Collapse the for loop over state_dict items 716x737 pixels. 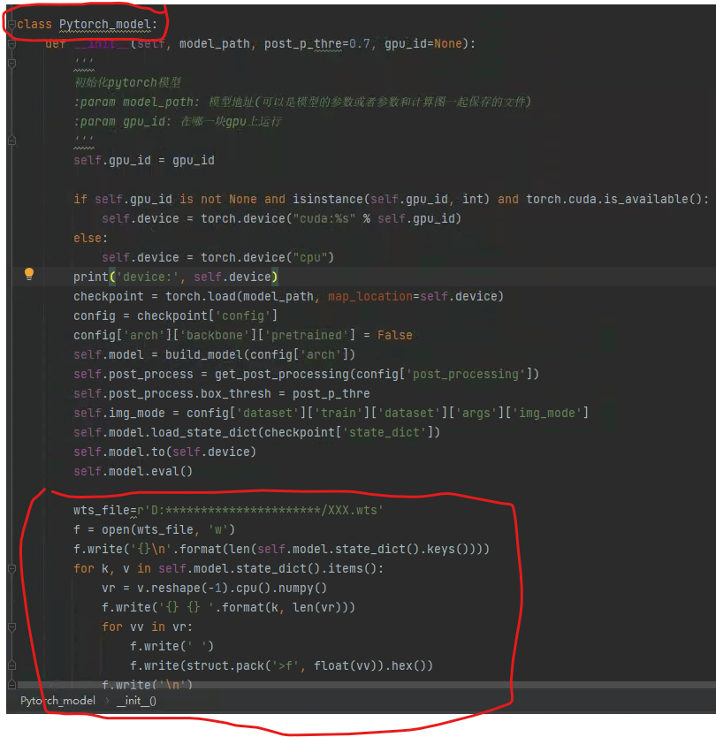click(x=11, y=568)
